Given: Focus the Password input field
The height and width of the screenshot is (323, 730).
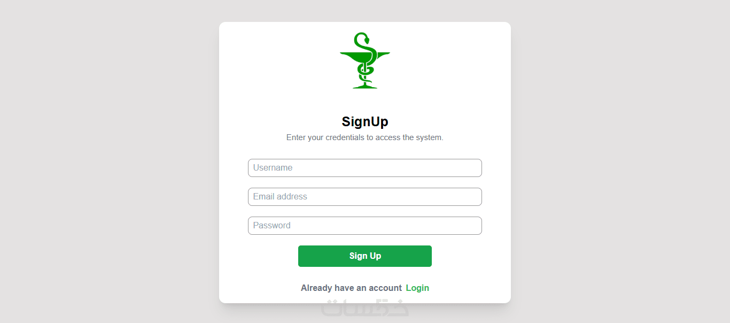Looking at the screenshot, I should (365, 226).
